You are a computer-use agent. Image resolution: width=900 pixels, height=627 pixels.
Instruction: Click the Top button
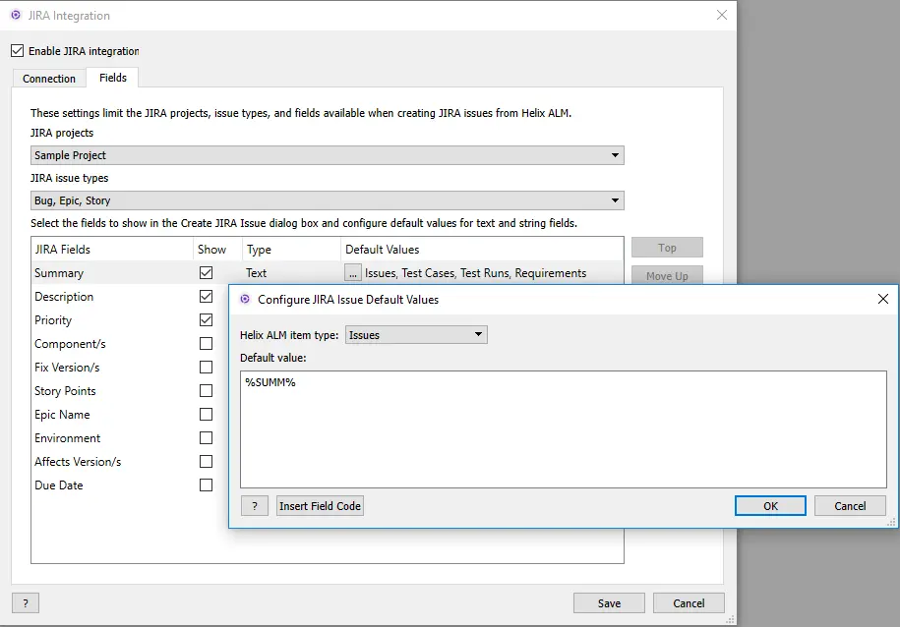[x=667, y=248]
